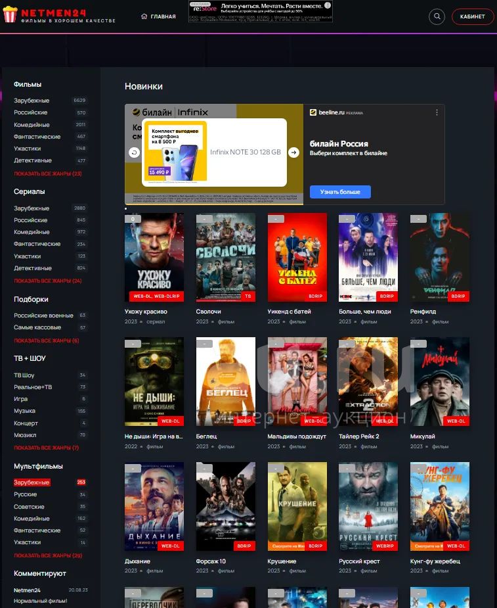This screenshot has height=608, width=497.
Task: Expand Показать все жанры (24) under Сериалы
Action: pos(48,281)
